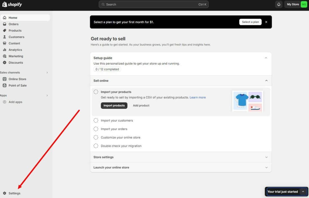The height and width of the screenshot is (198, 309).
Task: Open the Products section icon
Action: (5, 30)
